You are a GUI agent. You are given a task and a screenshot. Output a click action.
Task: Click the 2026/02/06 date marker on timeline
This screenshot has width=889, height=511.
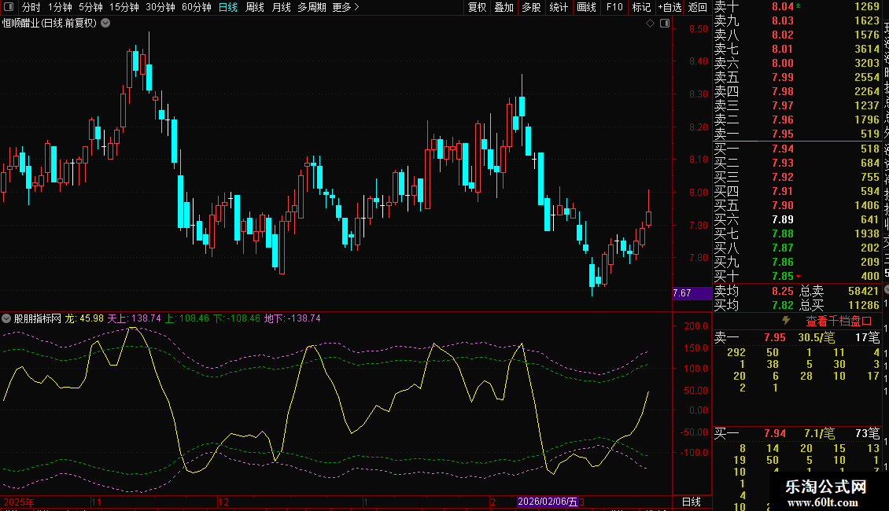pyautogui.click(x=547, y=502)
